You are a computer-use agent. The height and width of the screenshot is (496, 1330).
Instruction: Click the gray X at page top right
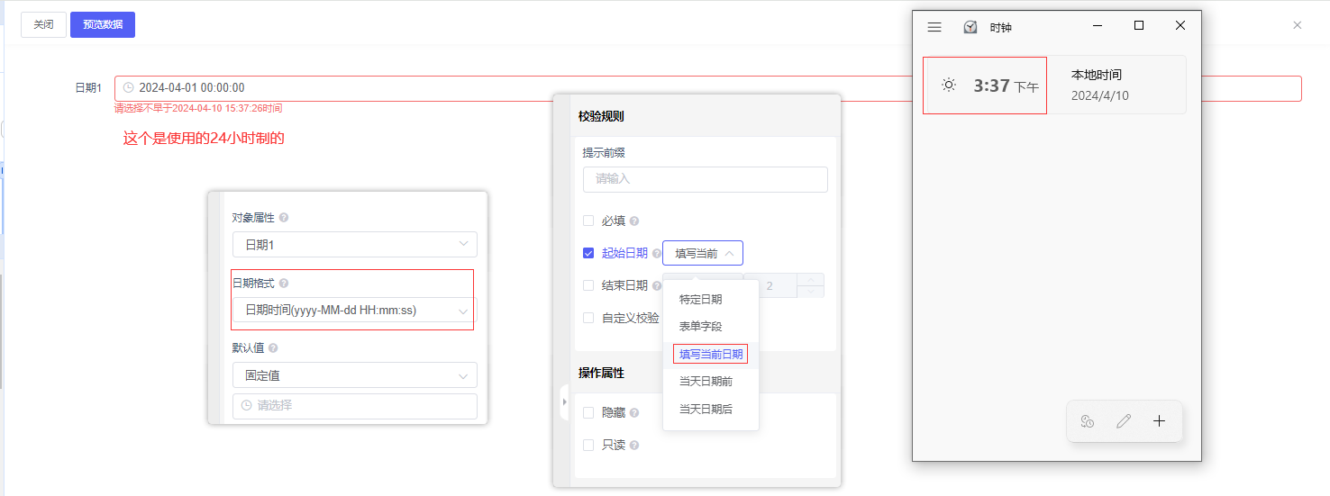pyautogui.click(x=1298, y=25)
